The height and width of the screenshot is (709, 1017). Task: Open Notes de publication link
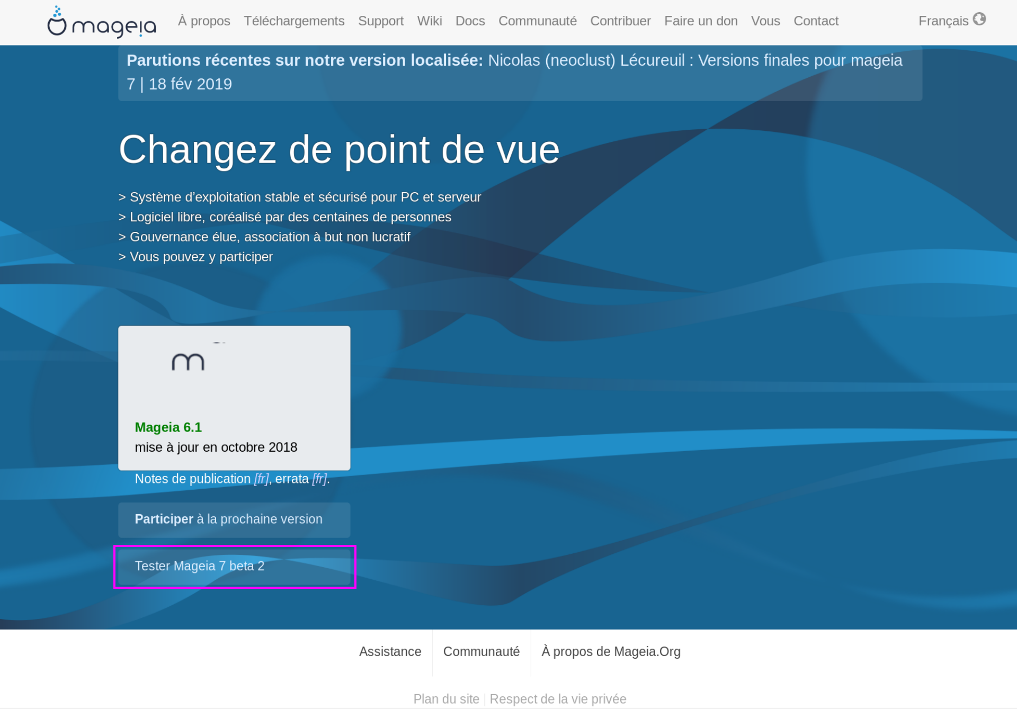coord(193,479)
